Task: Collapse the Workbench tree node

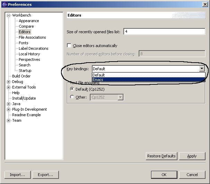Action: tap(9, 16)
